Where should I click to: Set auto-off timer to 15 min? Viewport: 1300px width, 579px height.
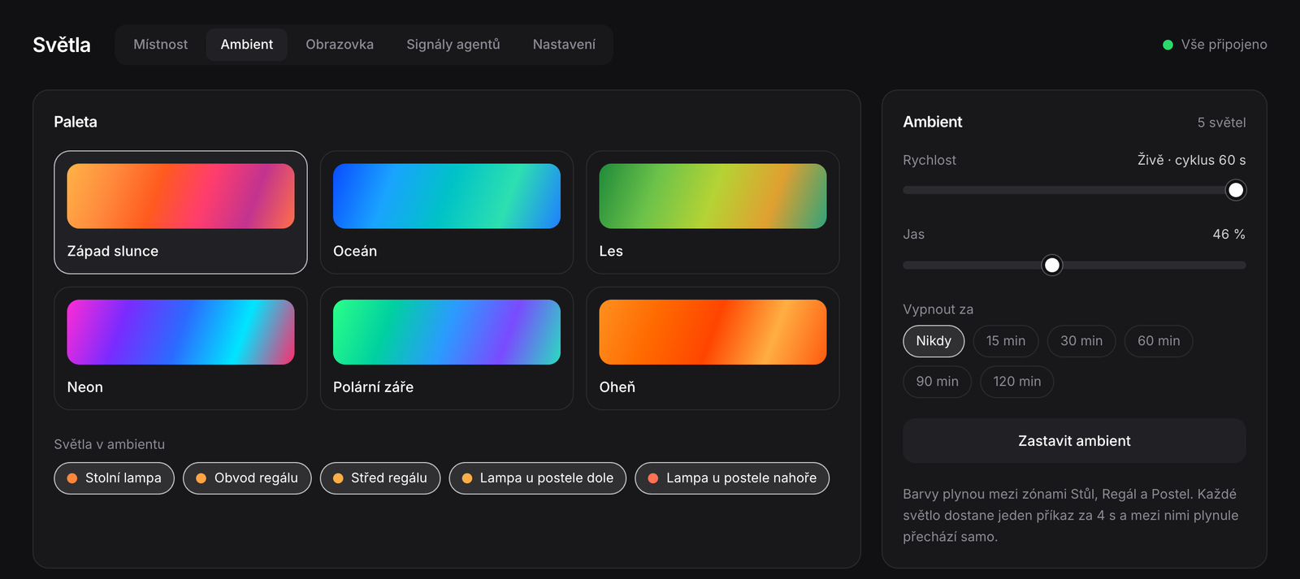(x=1006, y=341)
